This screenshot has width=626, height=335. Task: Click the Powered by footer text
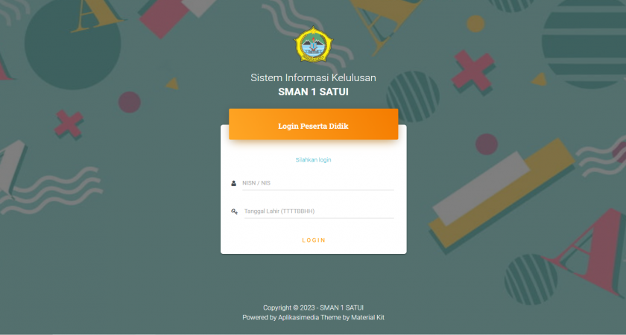coord(259,317)
